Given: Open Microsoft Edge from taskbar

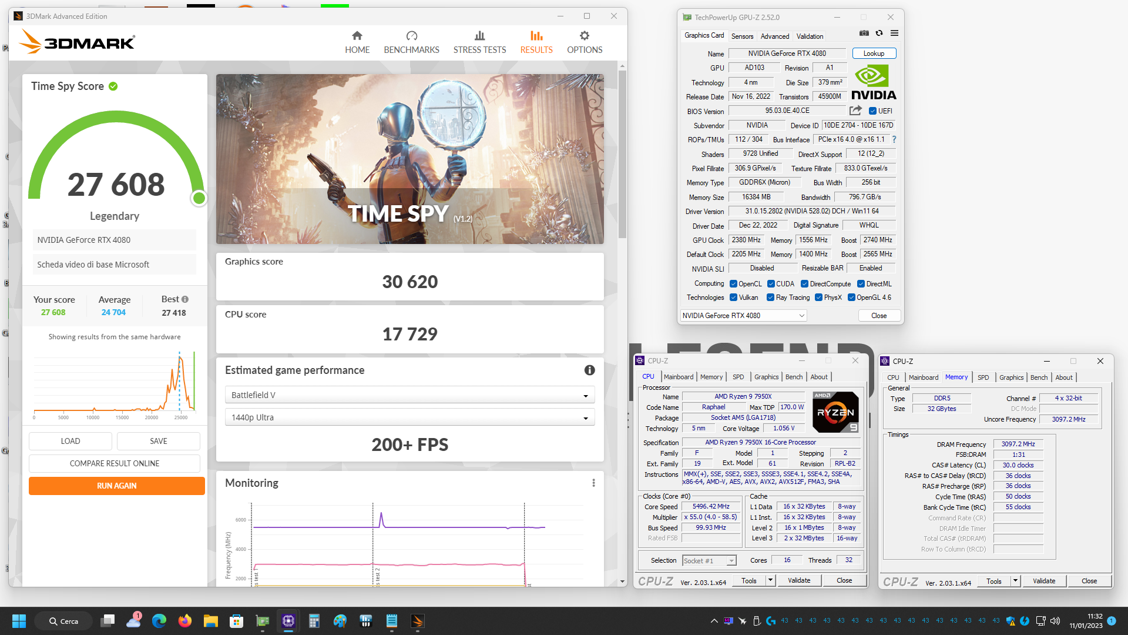Looking at the screenshot, I should 159,621.
